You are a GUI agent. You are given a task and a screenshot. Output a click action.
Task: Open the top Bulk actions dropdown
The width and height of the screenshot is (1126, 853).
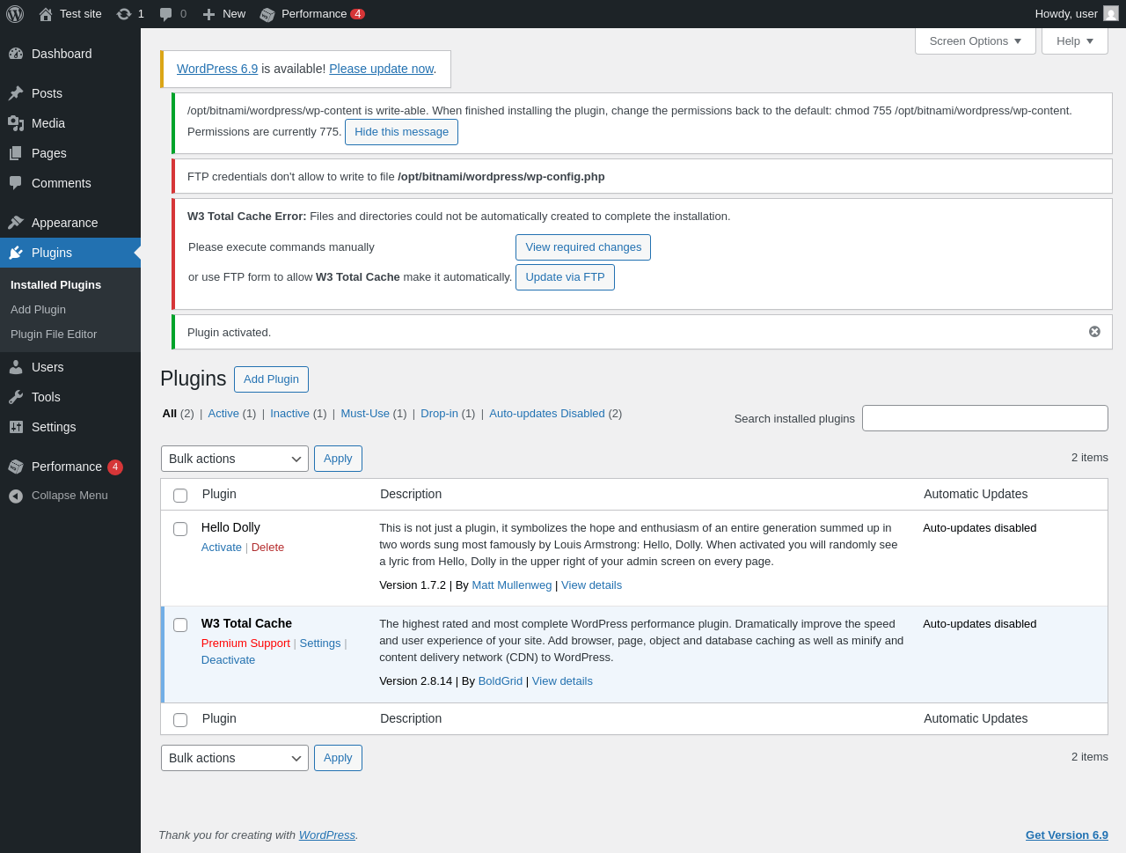[235, 459]
